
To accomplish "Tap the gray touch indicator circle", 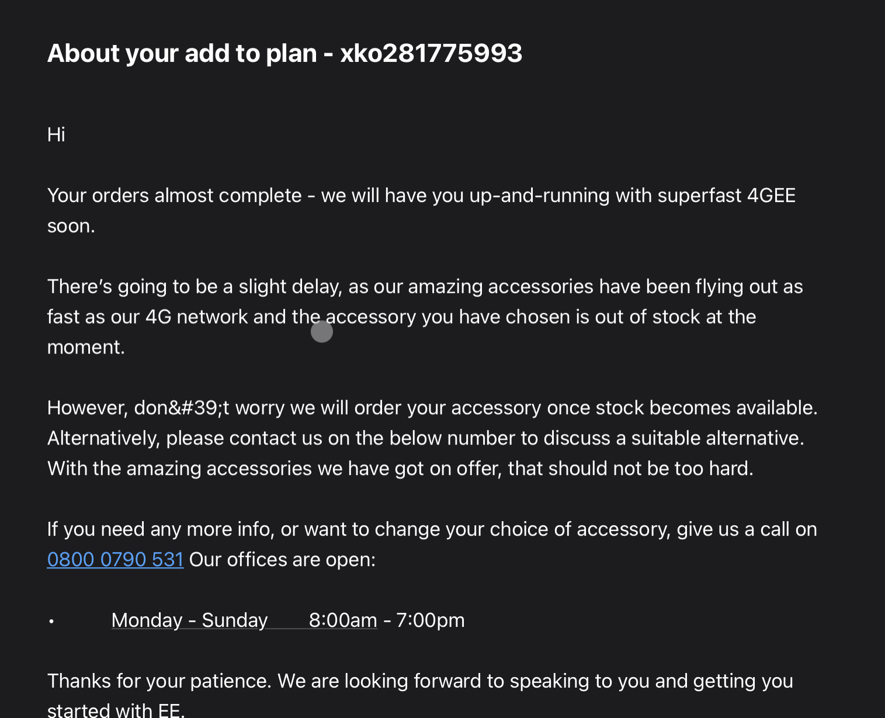I will (x=322, y=331).
